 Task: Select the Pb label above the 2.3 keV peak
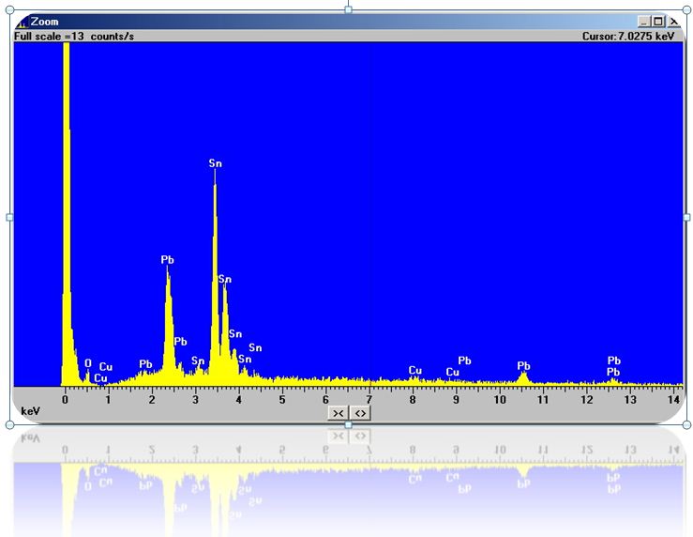(x=168, y=260)
